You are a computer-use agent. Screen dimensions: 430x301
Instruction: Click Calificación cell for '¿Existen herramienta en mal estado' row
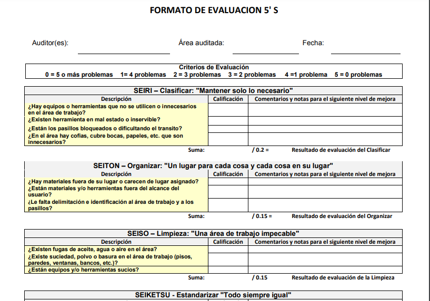pyautogui.click(x=228, y=121)
